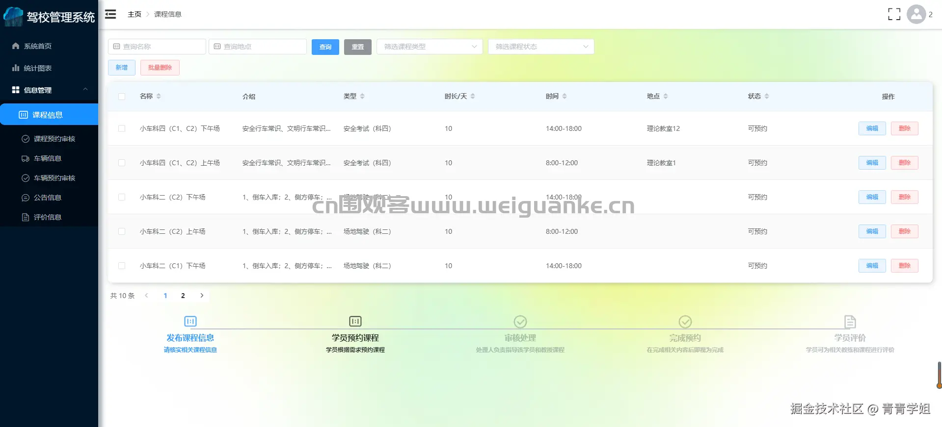Sort the table by 类型 column

tap(362, 96)
